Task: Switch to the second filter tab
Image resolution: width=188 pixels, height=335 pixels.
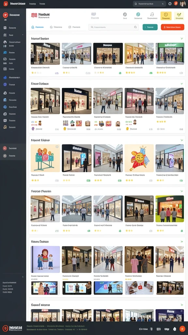Action: (56, 27)
